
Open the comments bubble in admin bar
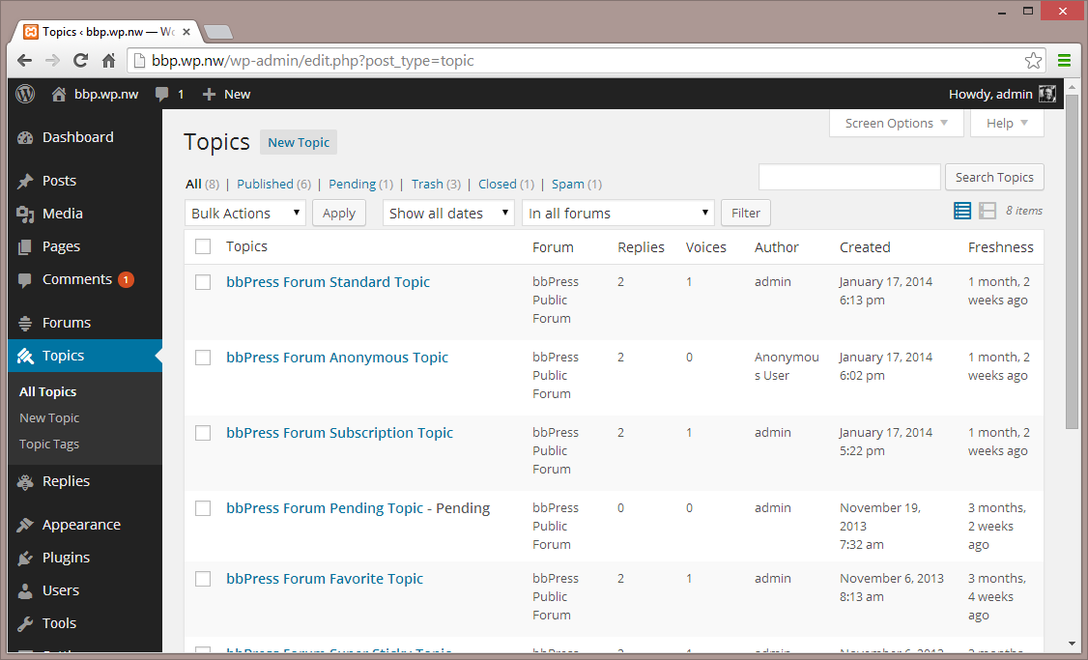coord(162,94)
